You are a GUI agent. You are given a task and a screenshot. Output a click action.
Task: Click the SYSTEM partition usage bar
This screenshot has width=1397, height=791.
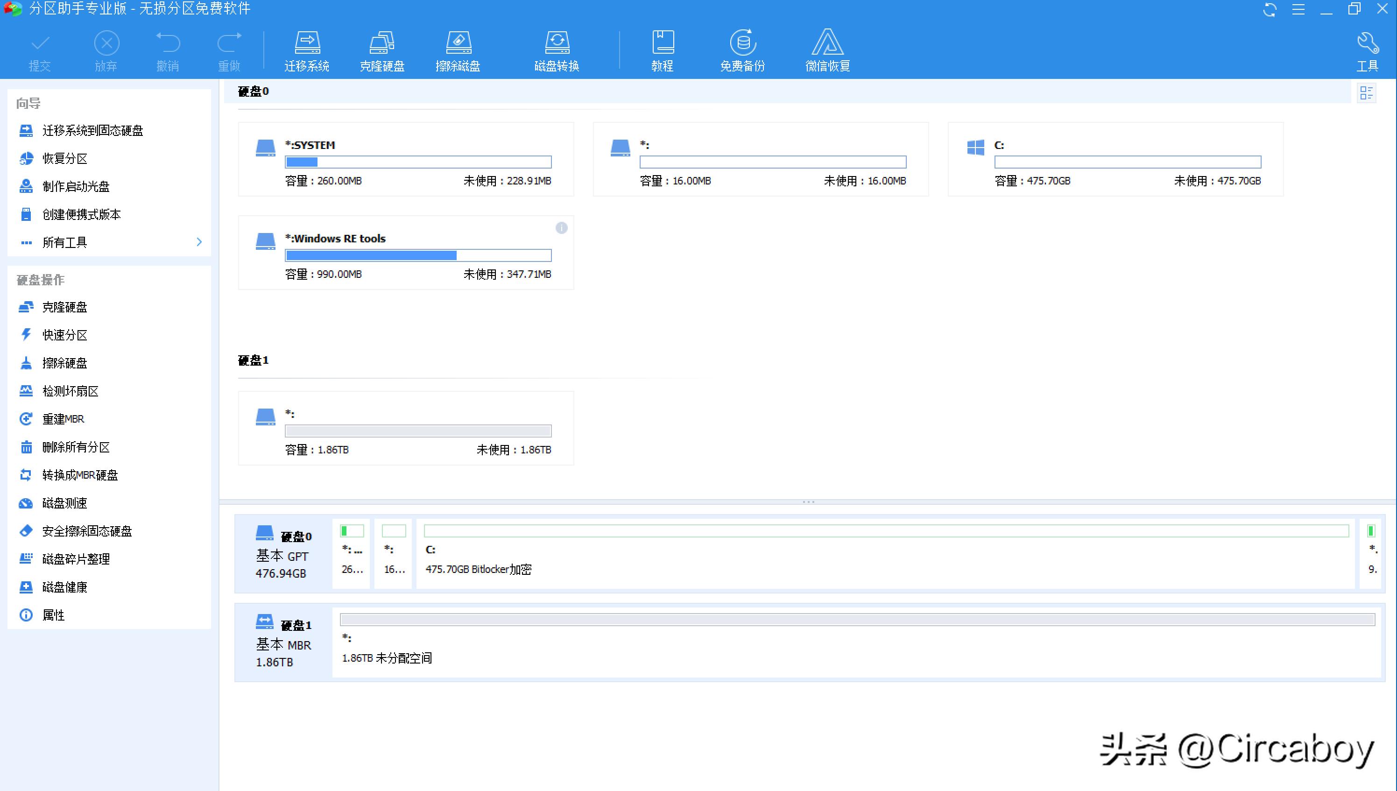418,162
